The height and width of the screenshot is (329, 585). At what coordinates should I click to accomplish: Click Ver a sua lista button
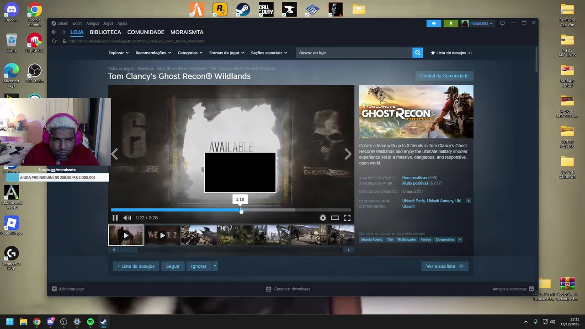click(x=445, y=266)
